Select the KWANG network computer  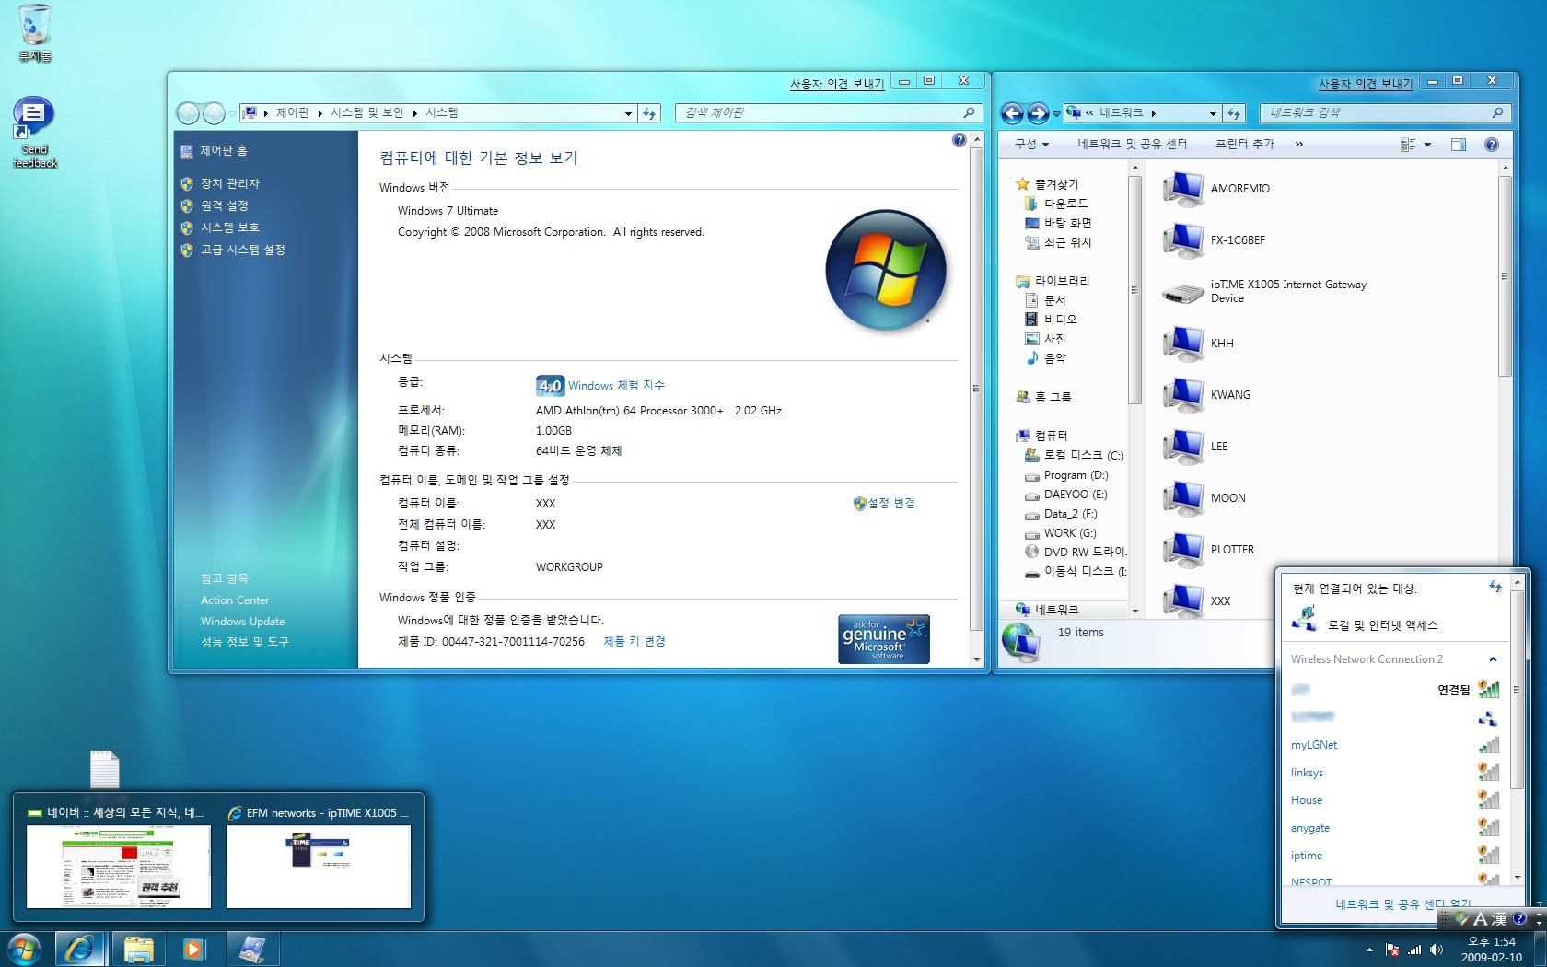1206,395
